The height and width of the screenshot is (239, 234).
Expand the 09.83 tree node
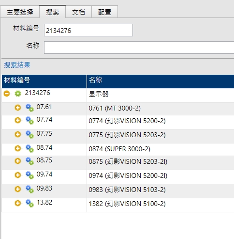18,189
